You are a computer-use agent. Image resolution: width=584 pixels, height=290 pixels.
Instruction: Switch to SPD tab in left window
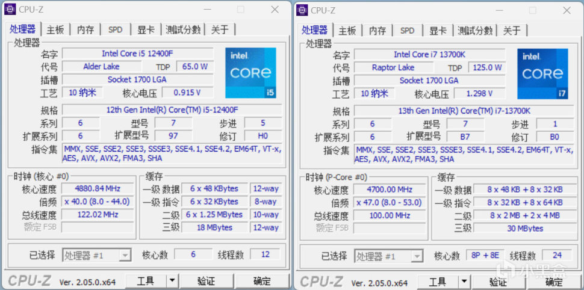(x=116, y=29)
